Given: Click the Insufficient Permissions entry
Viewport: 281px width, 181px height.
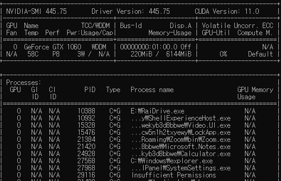Looking at the screenshot, I should [x=174, y=175].
